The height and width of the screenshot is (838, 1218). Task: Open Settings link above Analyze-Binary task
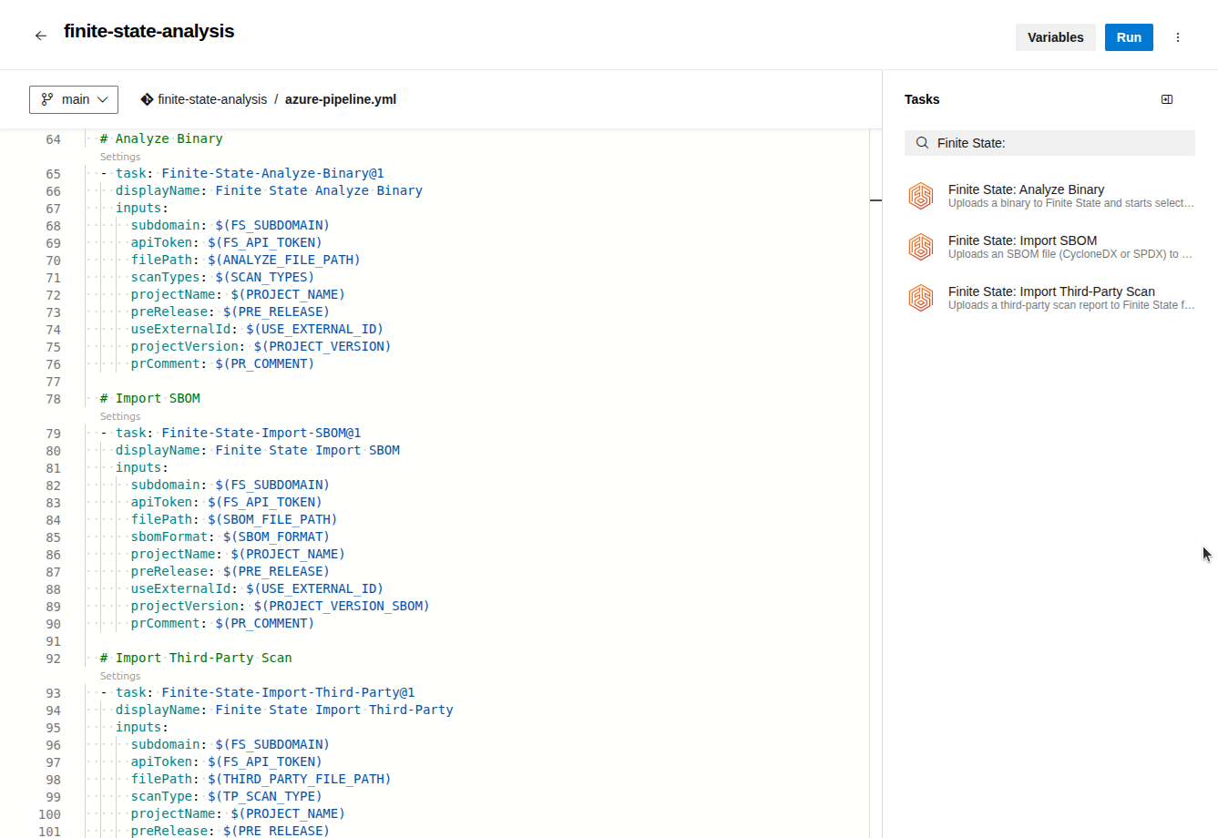click(120, 157)
